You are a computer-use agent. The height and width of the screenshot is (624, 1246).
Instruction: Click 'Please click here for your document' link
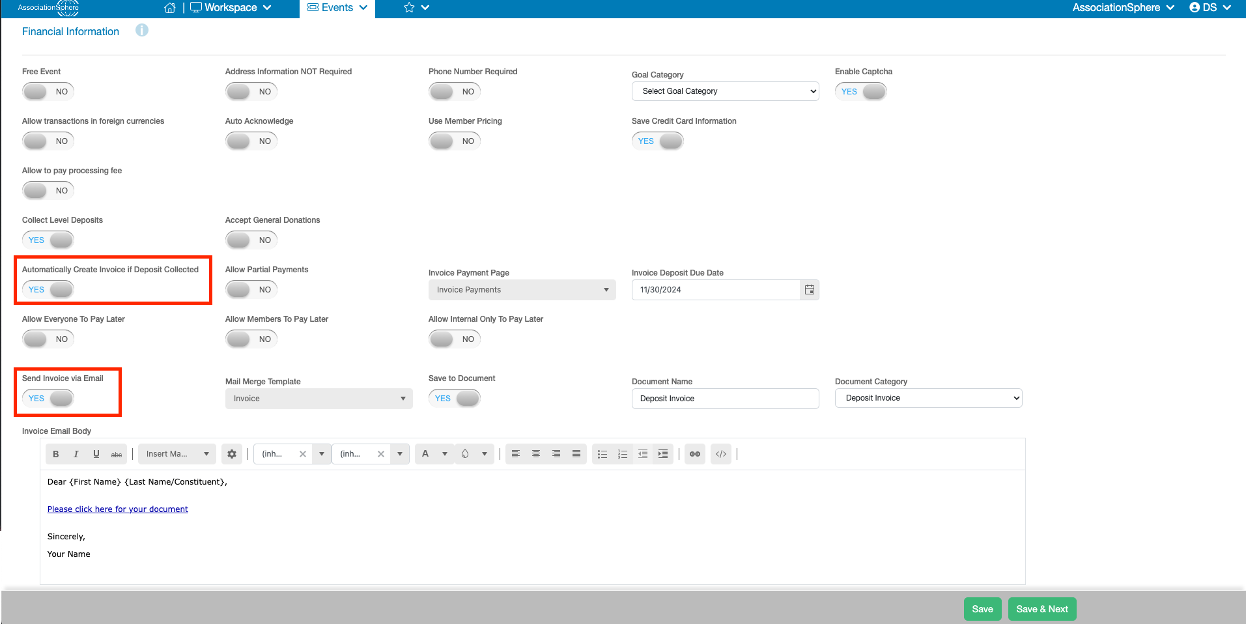pyautogui.click(x=118, y=509)
